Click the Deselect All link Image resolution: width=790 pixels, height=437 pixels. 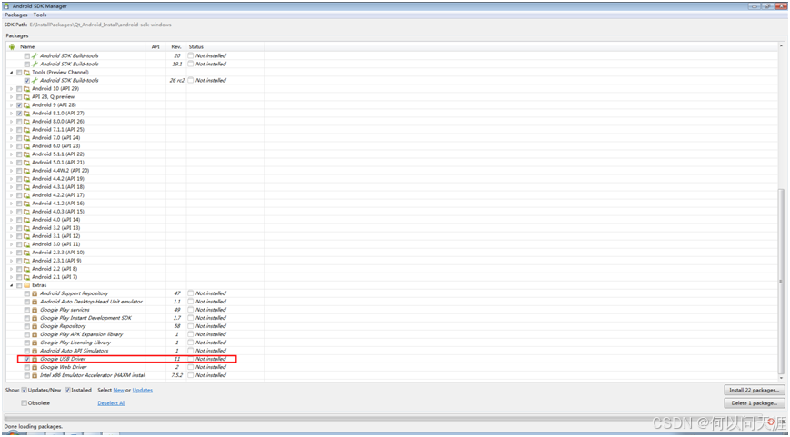111,403
